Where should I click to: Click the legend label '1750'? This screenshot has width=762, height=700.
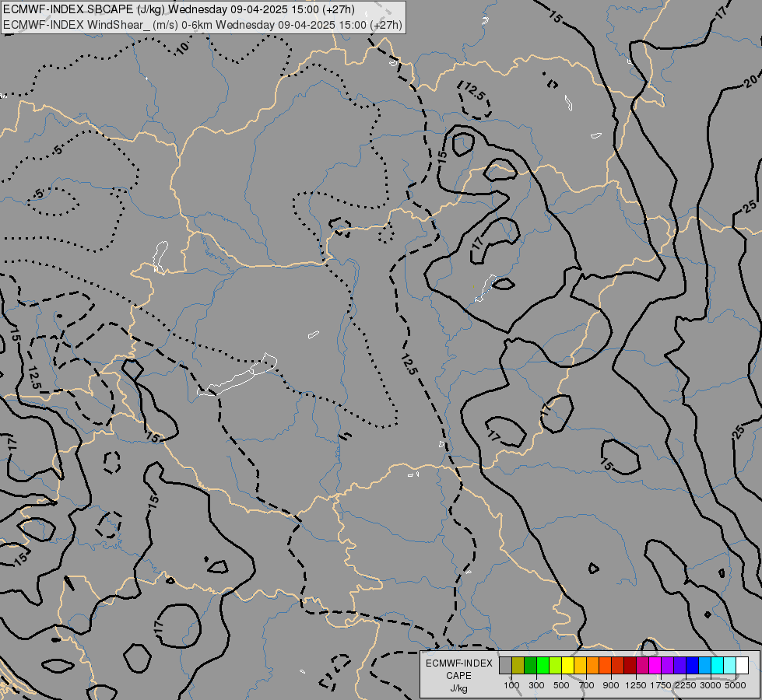(661, 685)
